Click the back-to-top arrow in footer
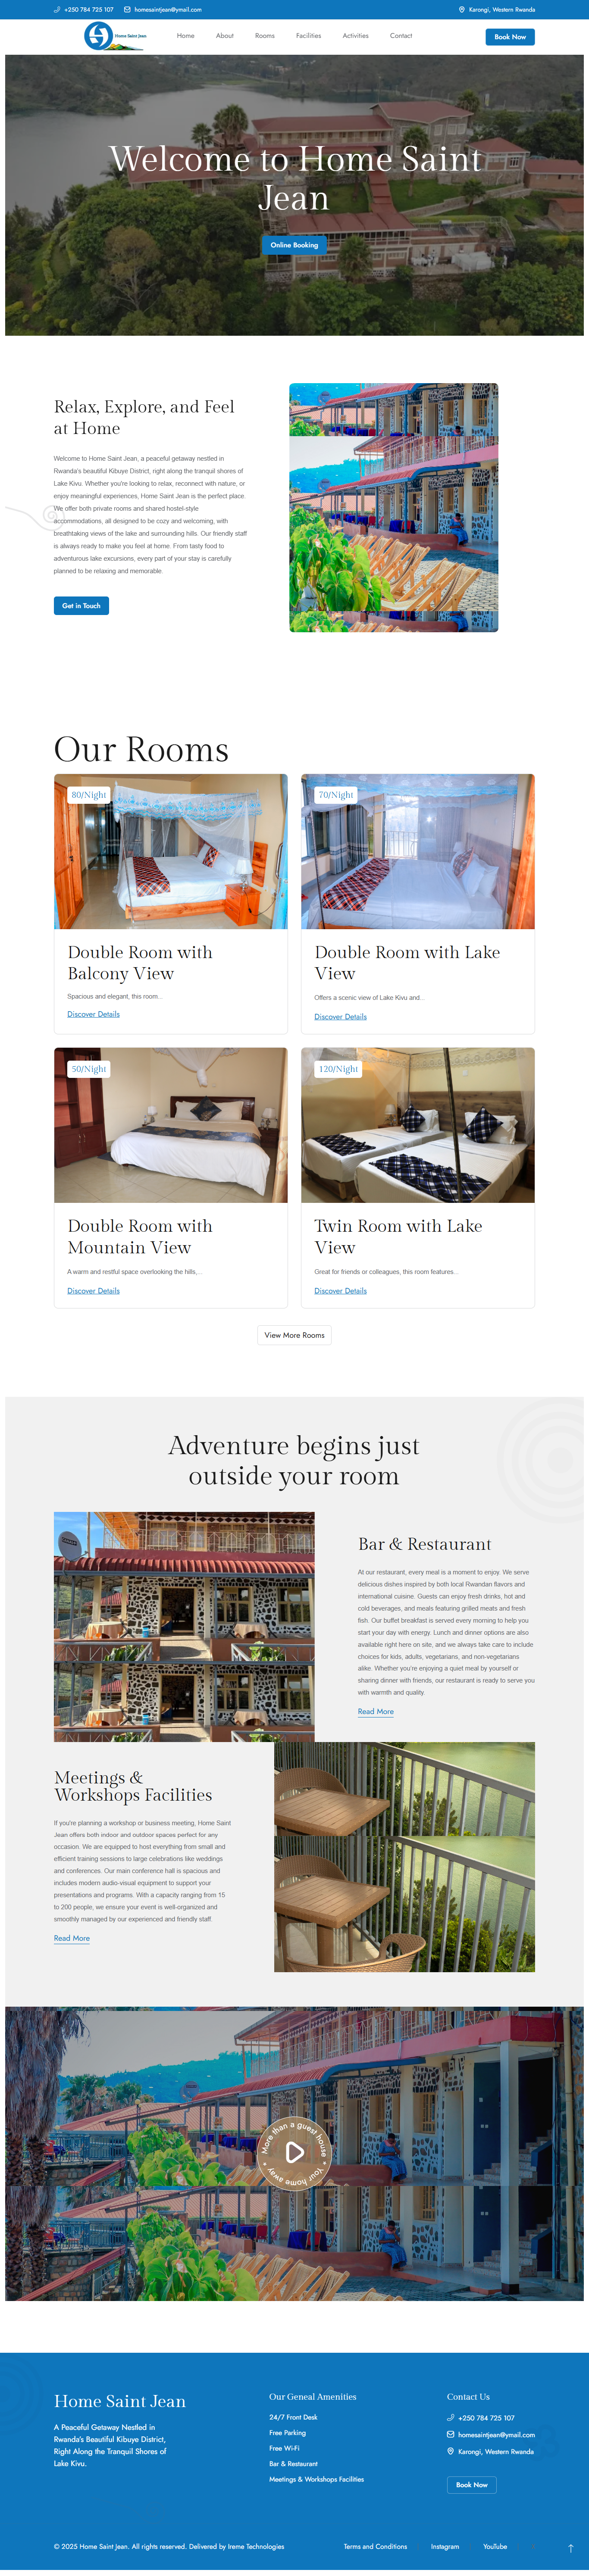 click(x=571, y=2548)
